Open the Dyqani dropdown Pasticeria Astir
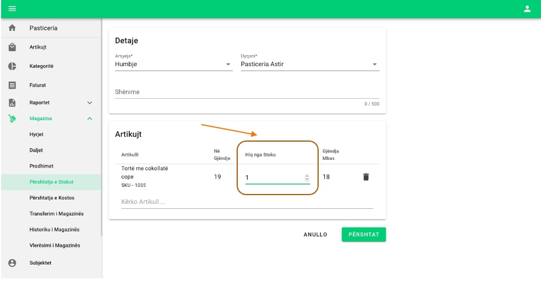The height and width of the screenshot is (291, 541). pyautogui.click(x=310, y=64)
